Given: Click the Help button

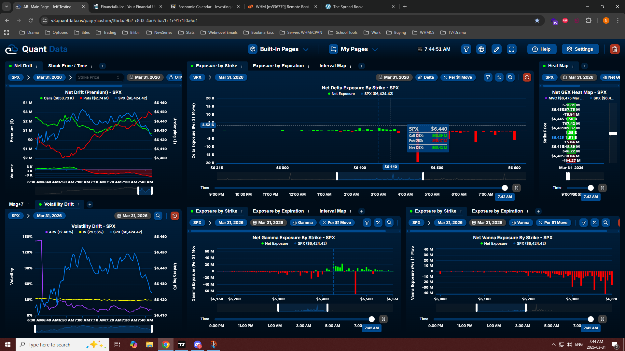Looking at the screenshot, I should coord(541,49).
